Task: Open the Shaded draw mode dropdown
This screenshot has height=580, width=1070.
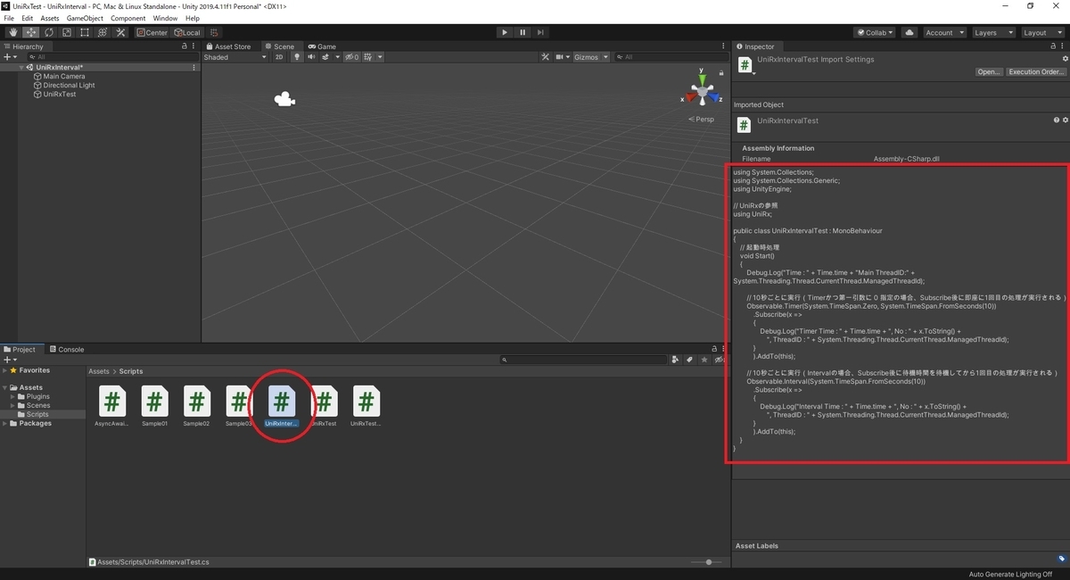Action: pyautogui.click(x=235, y=57)
